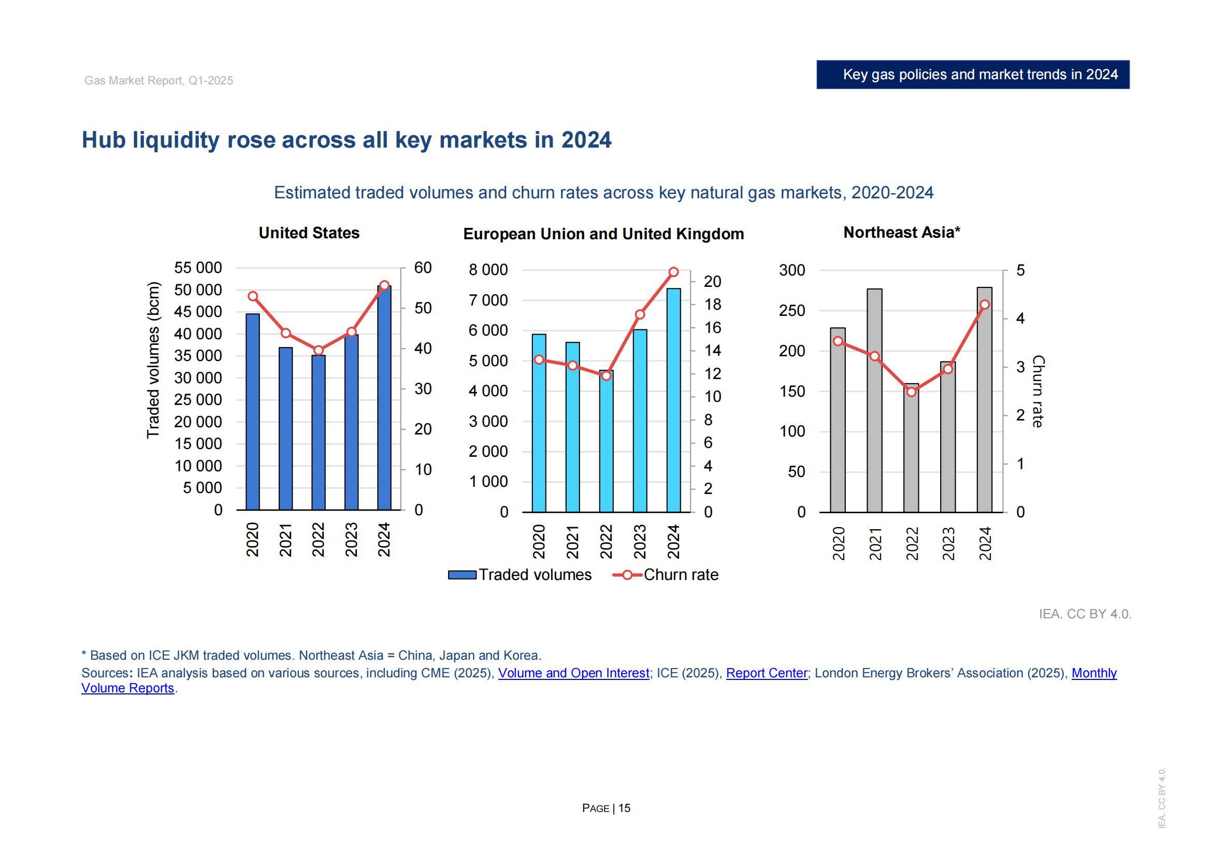Click the 2023 year label under United States chart

(x=351, y=540)
